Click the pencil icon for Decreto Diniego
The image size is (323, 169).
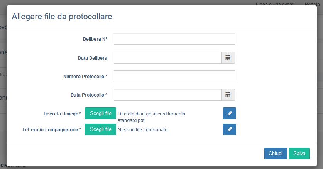230,114
